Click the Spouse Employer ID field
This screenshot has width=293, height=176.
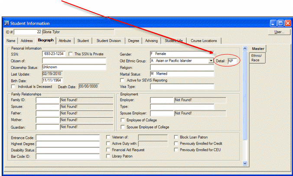click(x=162, y=114)
